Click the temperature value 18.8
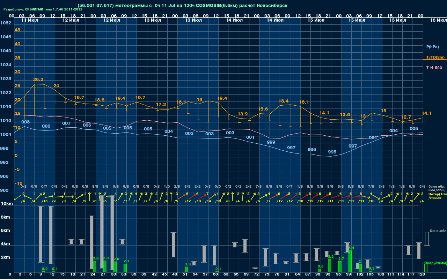 (100, 100)
